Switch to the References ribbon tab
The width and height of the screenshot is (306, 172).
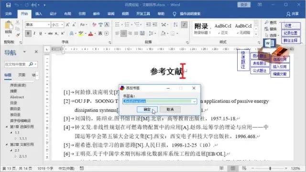[82, 14]
